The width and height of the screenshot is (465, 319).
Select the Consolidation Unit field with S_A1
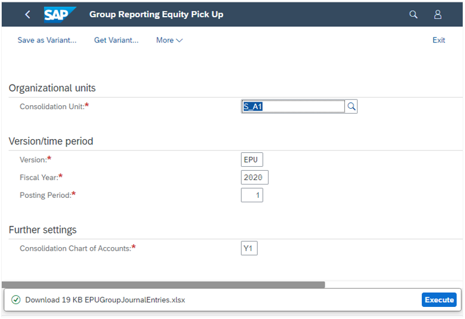click(x=293, y=106)
